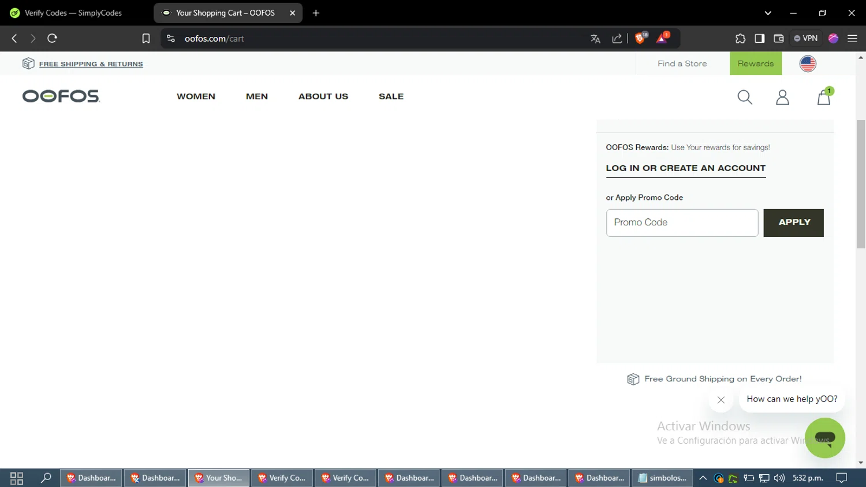Click the 'Find a Store' link

682,64
